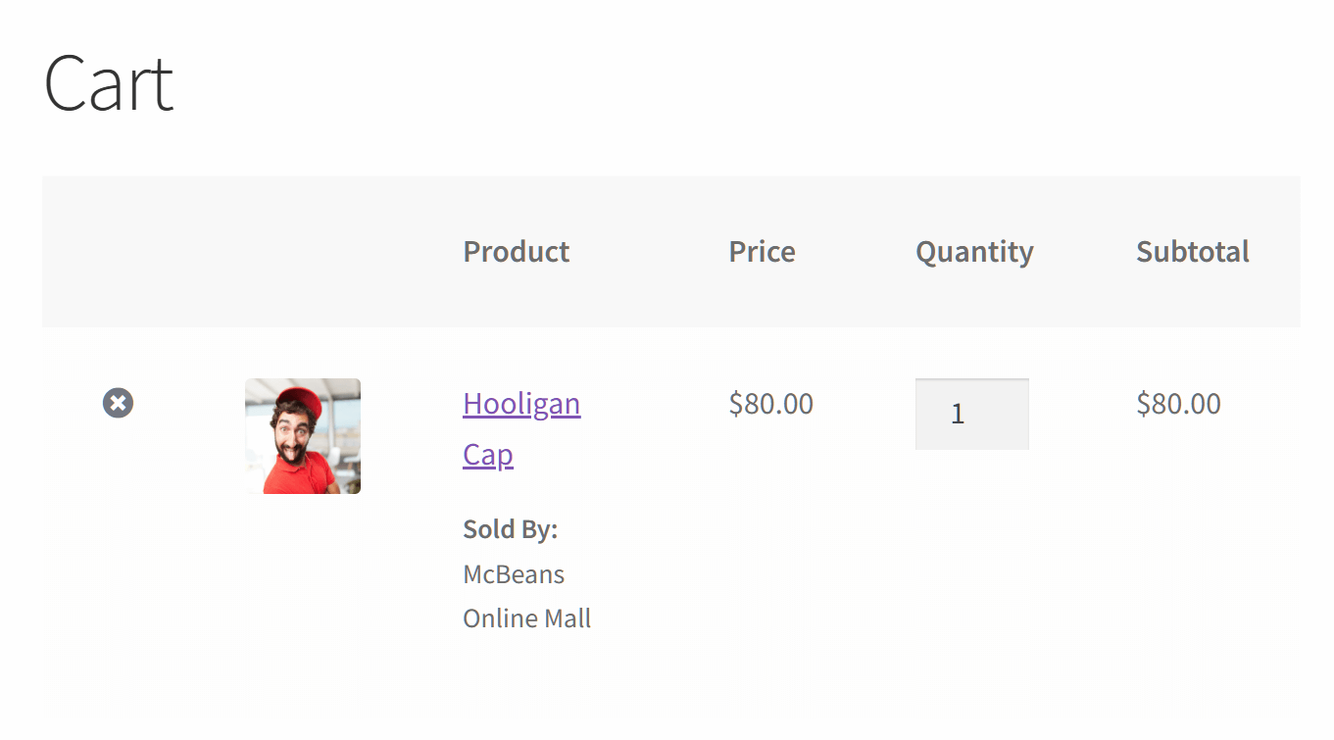Click the Cart page heading
The width and height of the screenshot is (1334, 740).
(x=109, y=83)
